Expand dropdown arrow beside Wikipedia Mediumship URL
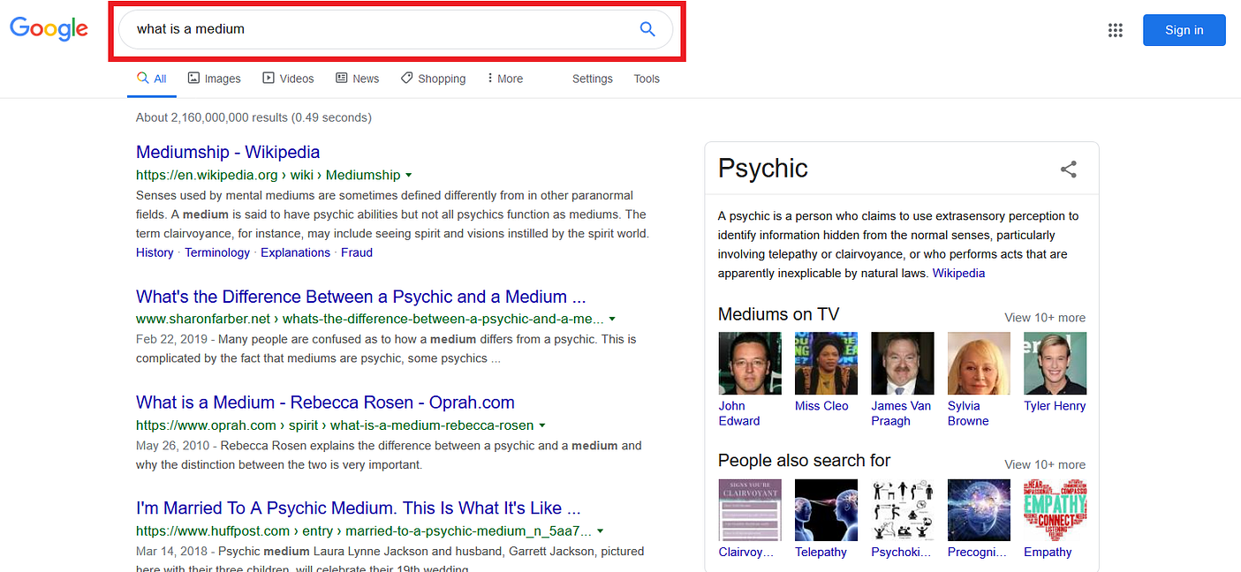Image resolution: width=1241 pixels, height=572 pixels. pos(409,176)
